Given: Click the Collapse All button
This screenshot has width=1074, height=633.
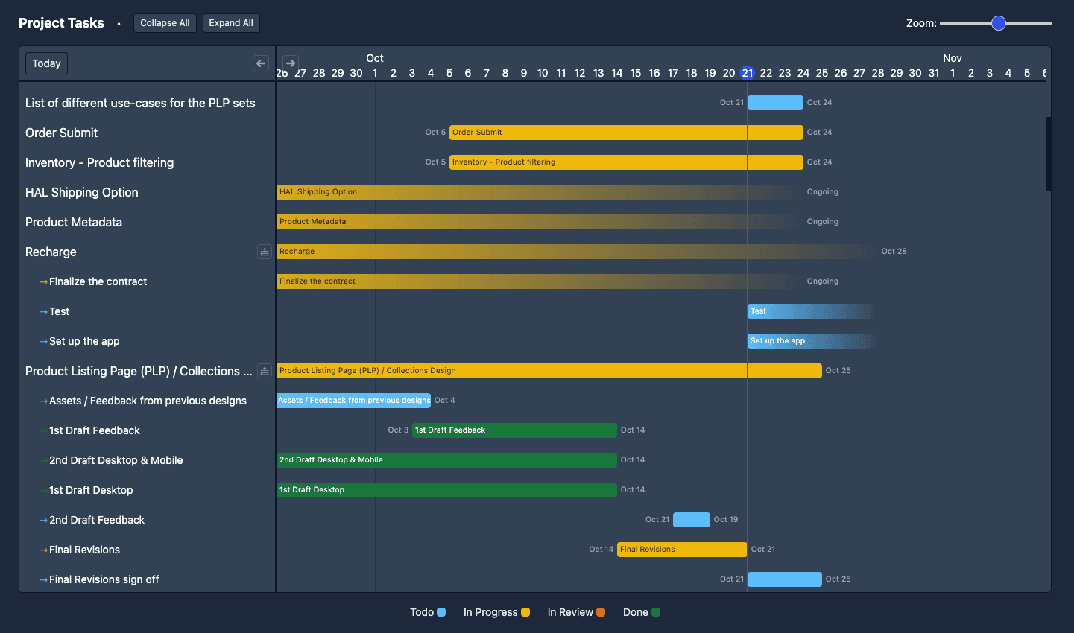Looking at the screenshot, I should tap(165, 23).
